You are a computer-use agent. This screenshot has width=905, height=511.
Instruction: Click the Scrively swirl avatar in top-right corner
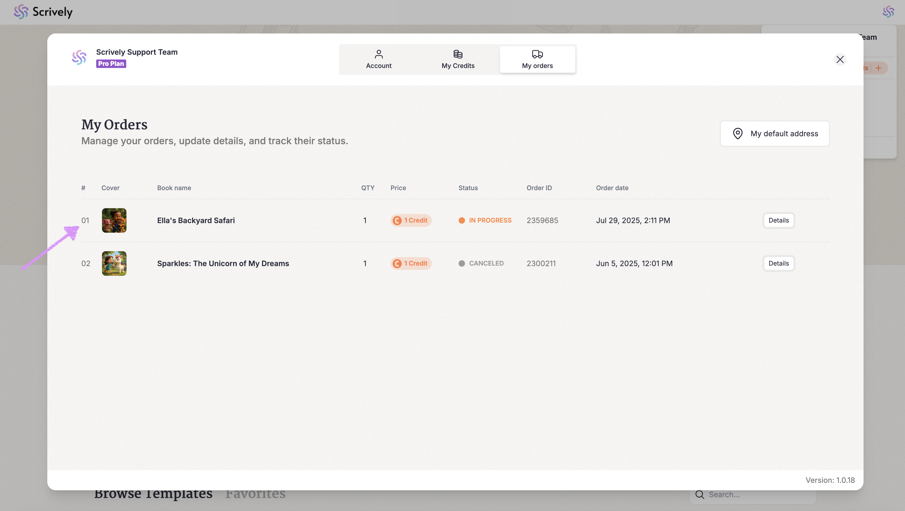pos(888,12)
